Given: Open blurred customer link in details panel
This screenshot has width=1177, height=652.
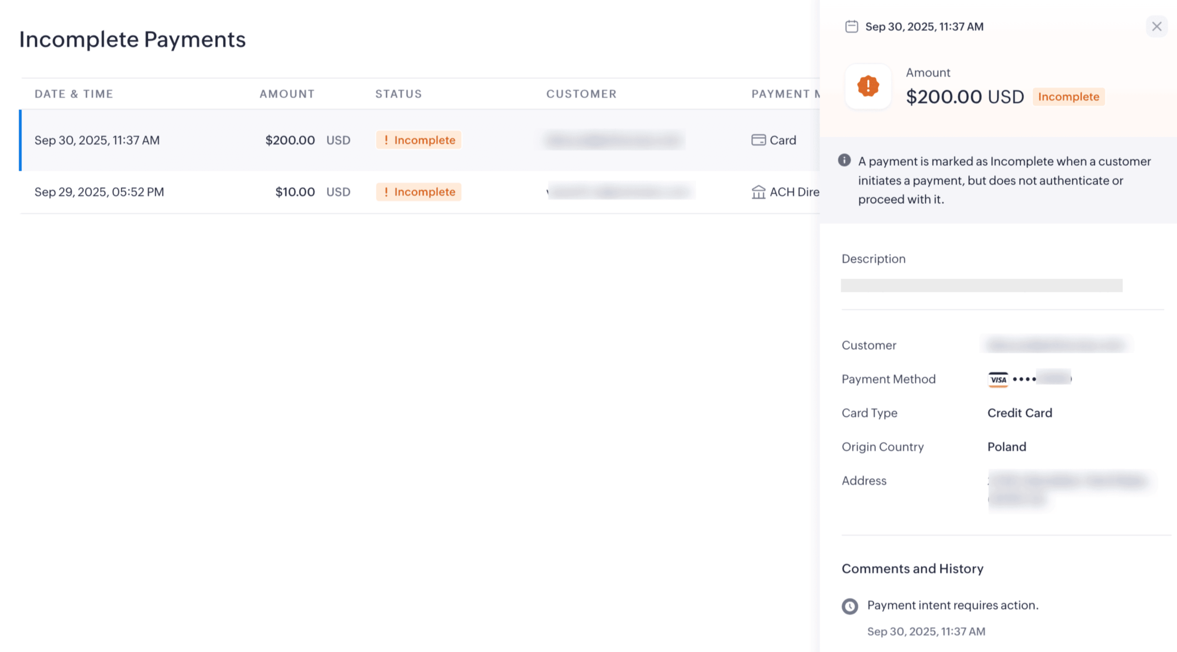Looking at the screenshot, I should tap(1056, 345).
